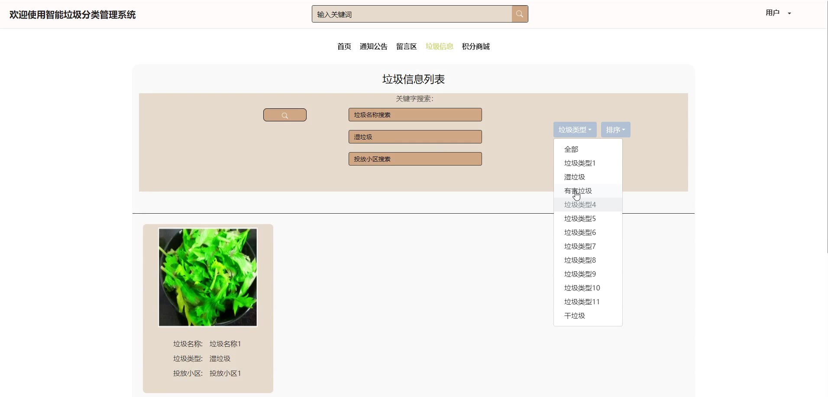Go to 首页 tab
828x397 pixels.
point(344,46)
